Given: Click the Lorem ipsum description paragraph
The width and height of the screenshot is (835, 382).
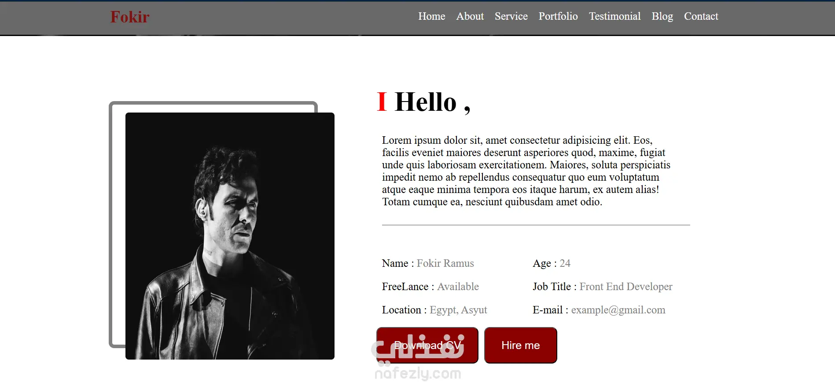Looking at the screenshot, I should coord(526,171).
